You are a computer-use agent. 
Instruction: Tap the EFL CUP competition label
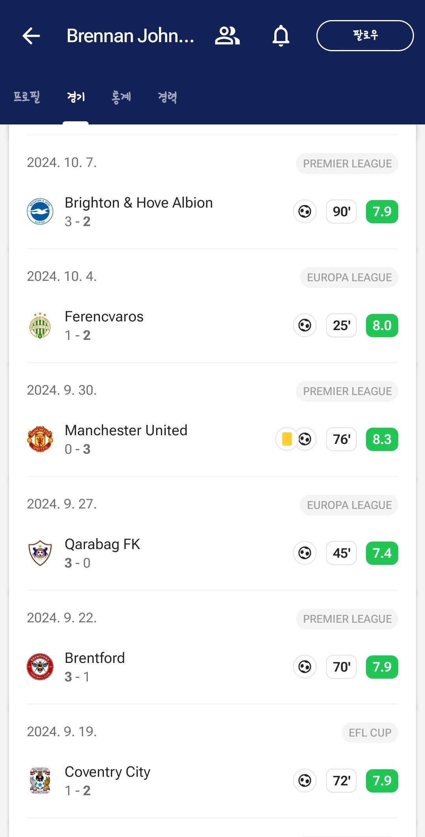(x=370, y=733)
